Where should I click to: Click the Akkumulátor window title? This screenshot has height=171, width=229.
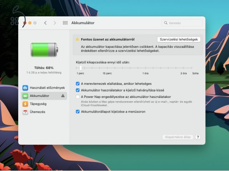[83, 23]
